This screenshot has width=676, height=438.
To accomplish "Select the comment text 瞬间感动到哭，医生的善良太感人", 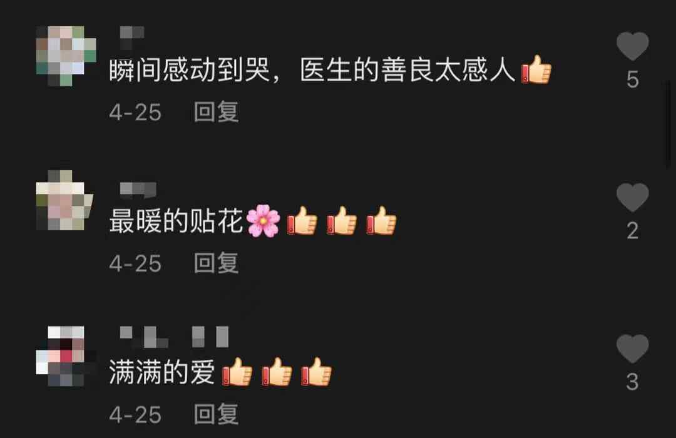I will pos(312,70).
